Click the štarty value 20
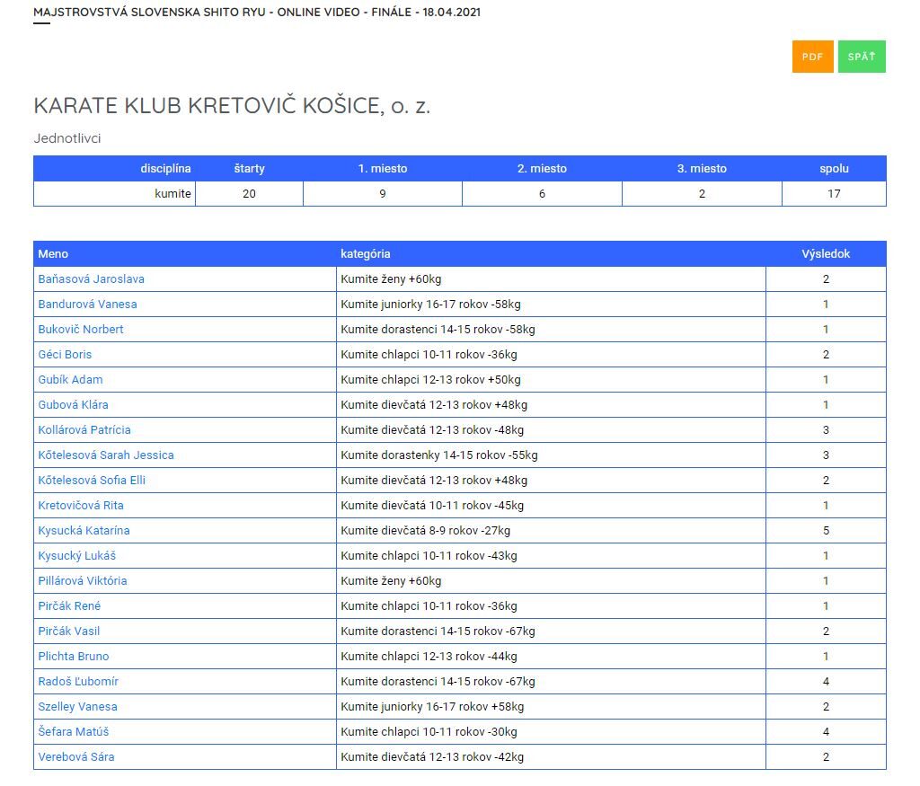The height and width of the screenshot is (786, 920). (250, 193)
